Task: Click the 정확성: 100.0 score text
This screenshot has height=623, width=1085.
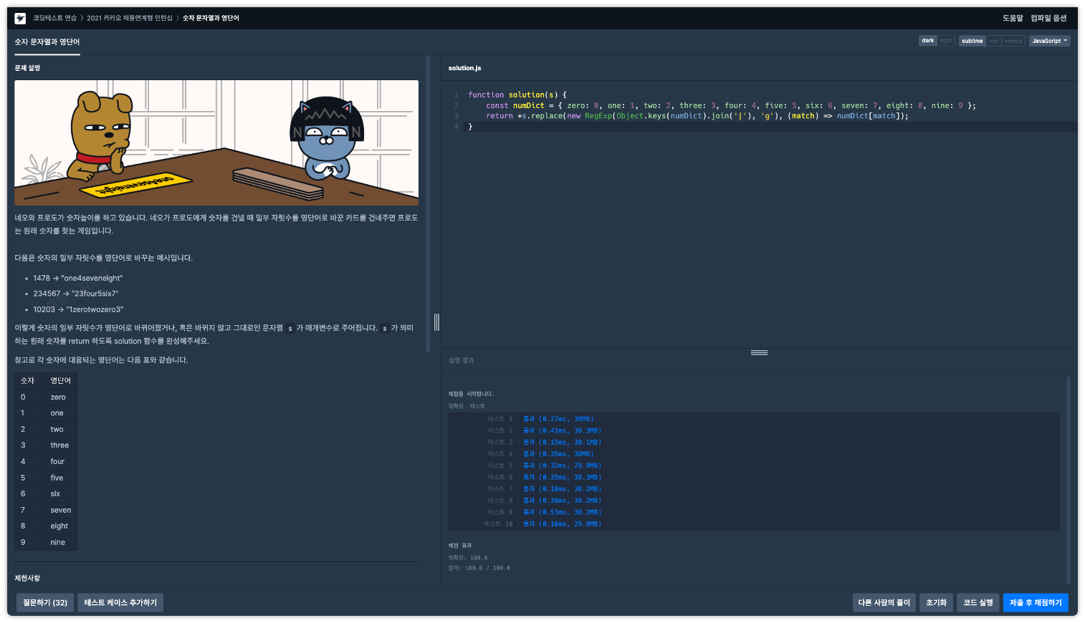Action: tap(468, 558)
